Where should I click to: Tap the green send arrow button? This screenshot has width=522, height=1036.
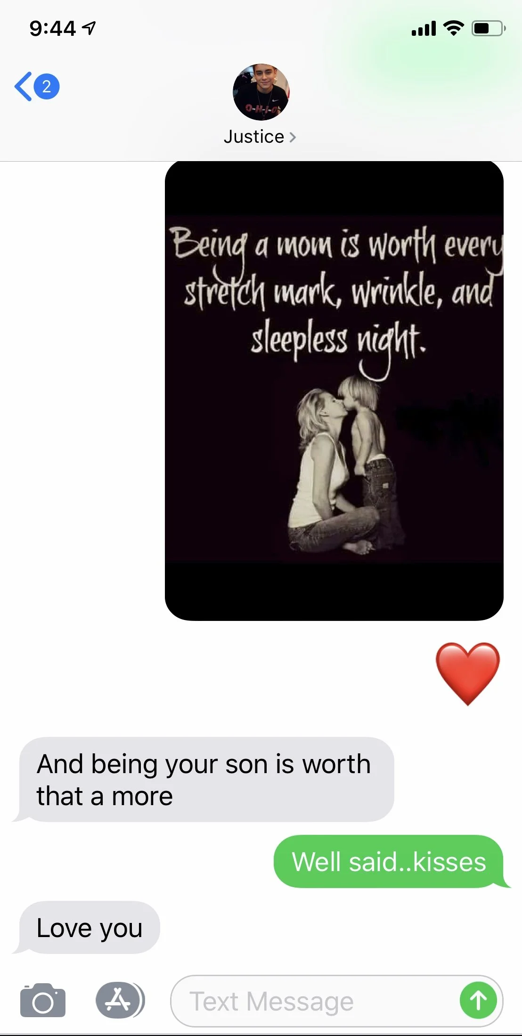[x=478, y=1000]
